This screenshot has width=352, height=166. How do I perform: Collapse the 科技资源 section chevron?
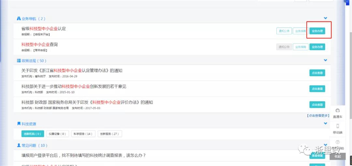coord(326,123)
